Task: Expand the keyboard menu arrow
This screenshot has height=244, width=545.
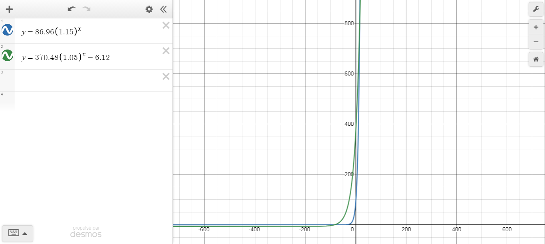Action: 25,234
